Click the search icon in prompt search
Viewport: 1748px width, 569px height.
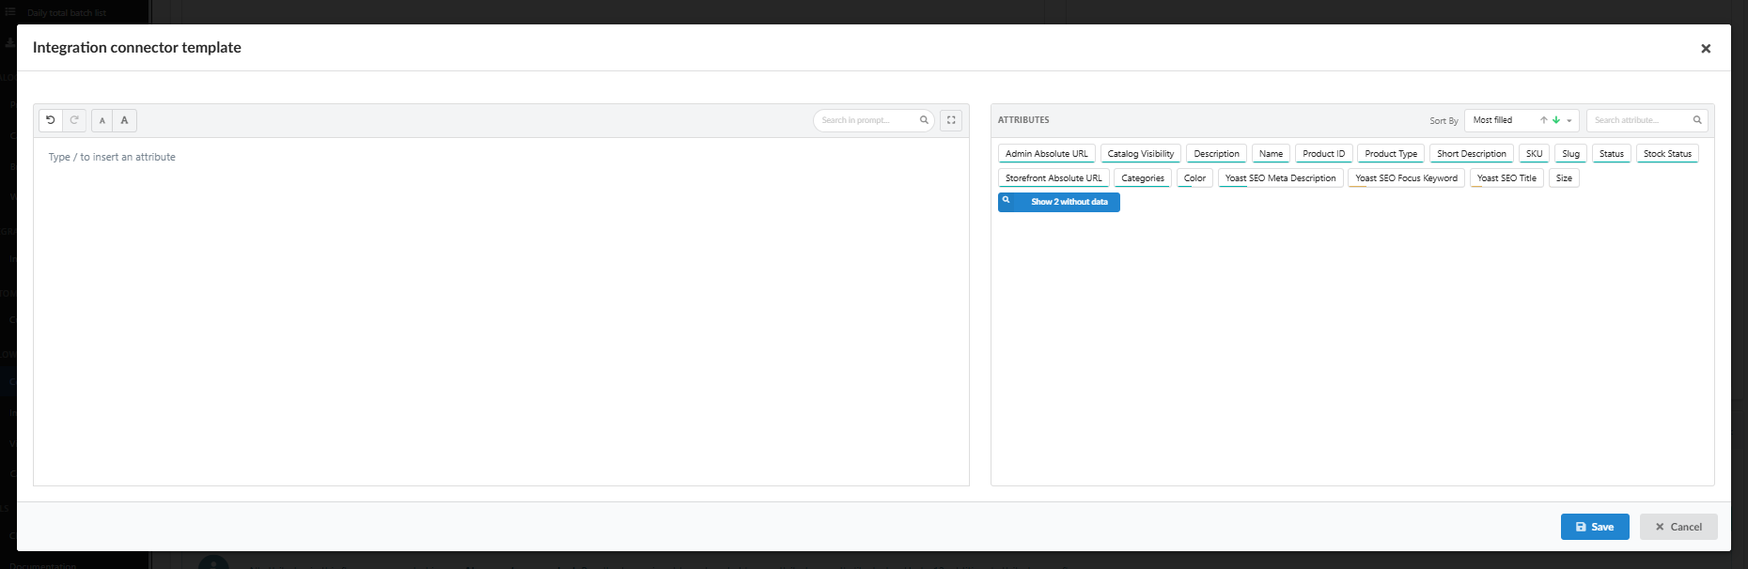[x=924, y=120]
